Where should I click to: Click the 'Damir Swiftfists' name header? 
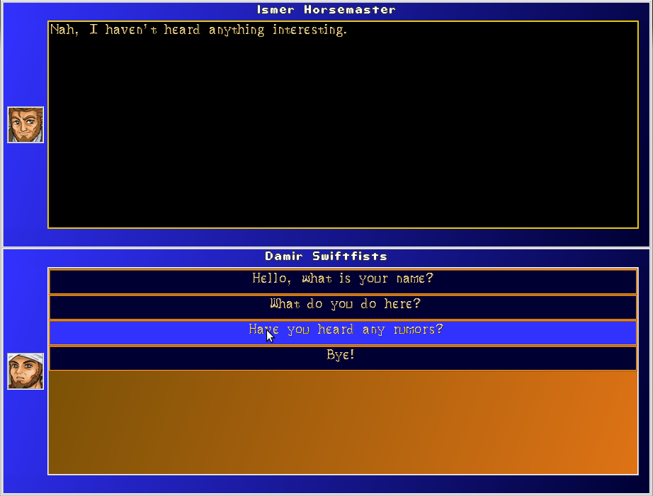(326, 256)
